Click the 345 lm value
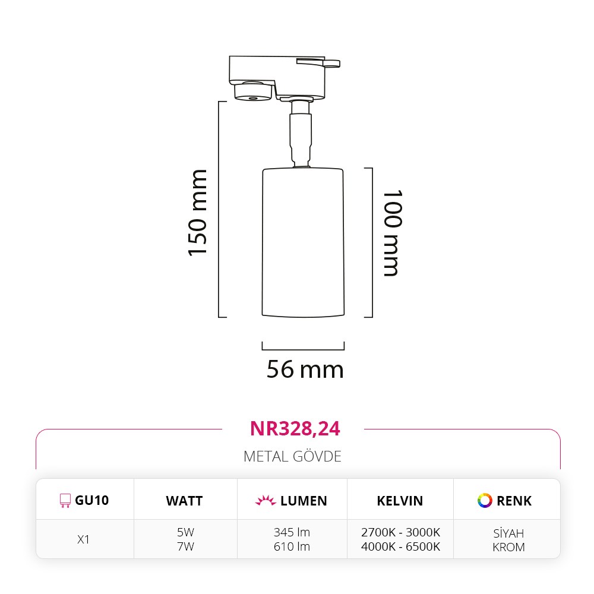This screenshot has width=594, height=594. (x=291, y=532)
